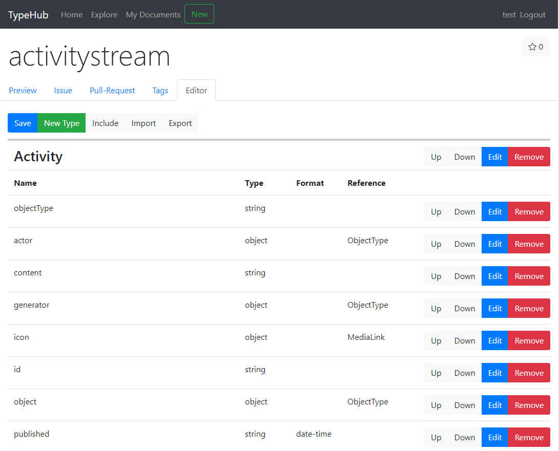
Task: Remove the object property
Action: pyautogui.click(x=529, y=405)
